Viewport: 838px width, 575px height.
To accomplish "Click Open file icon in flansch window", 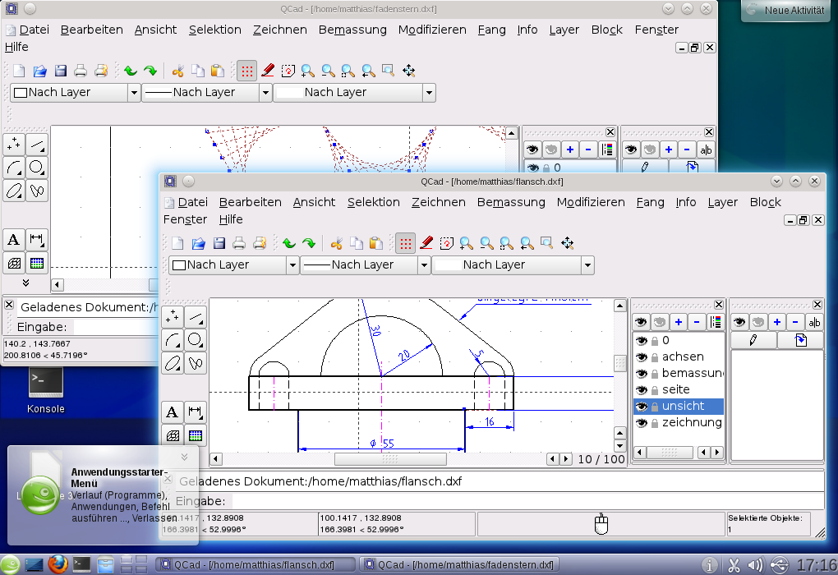I will (x=198, y=244).
